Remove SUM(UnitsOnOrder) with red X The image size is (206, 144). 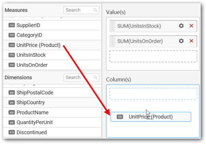[x=191, y=41]
